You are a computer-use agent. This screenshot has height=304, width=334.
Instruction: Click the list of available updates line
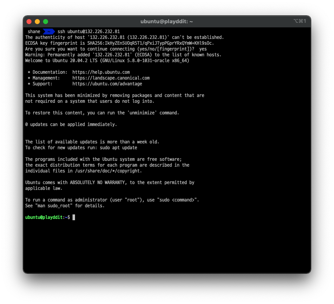(92, 142)
